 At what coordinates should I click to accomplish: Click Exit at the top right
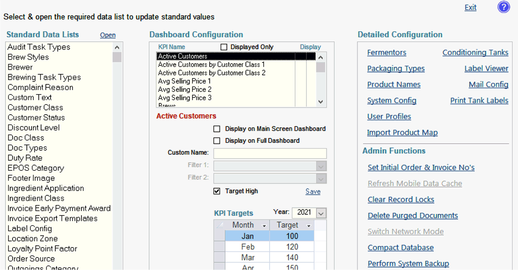(x=470, y=7)
